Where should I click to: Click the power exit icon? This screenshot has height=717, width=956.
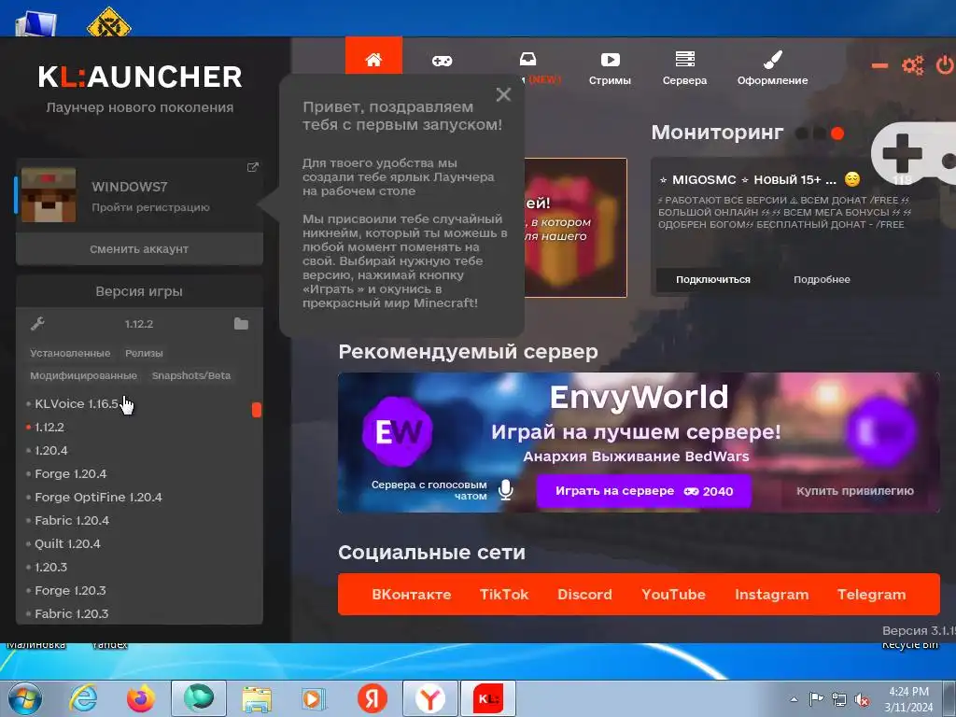click(x=945, y=64)
